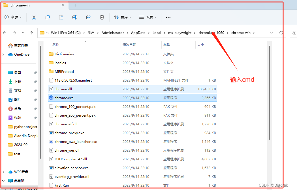Screen dimensions: 297x190
Task: Open Pictures (图片) in the sidebar
Action: tap(15, 100)
